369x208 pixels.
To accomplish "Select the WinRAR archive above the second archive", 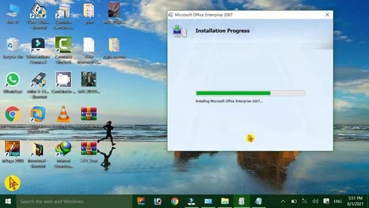I will click(x=89, y=117).
